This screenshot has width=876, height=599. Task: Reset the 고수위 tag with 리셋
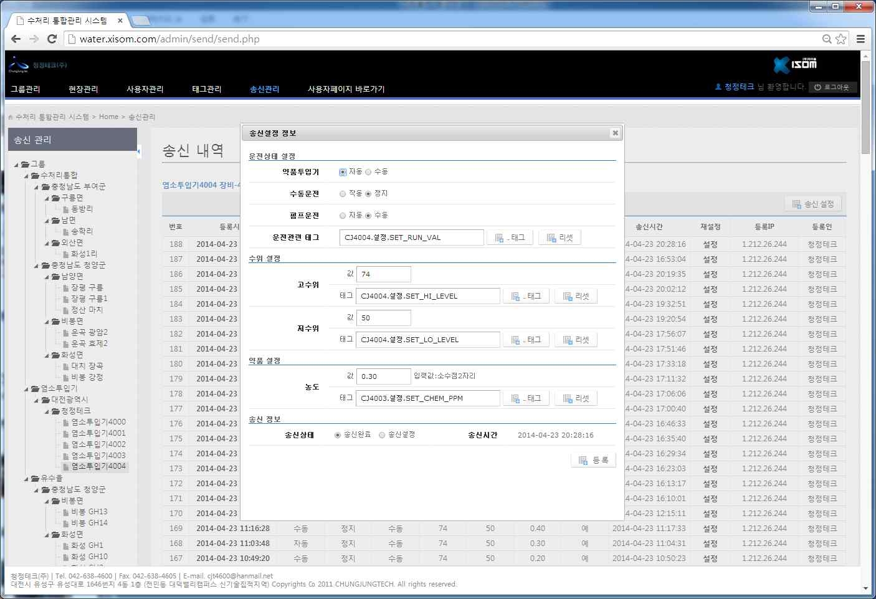[x=576, y=296]
